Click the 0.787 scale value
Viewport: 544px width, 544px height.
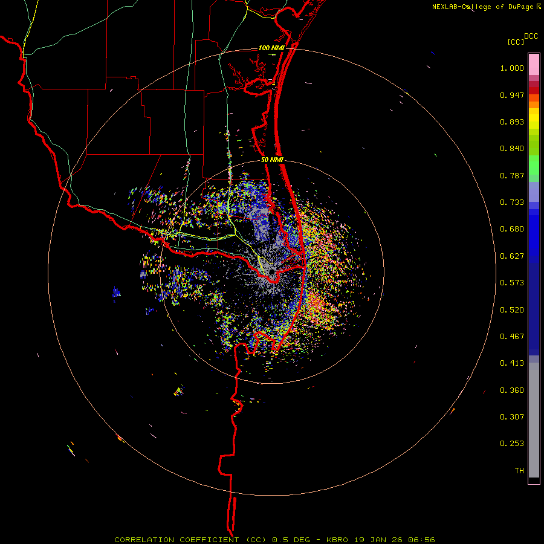[512, 175]
